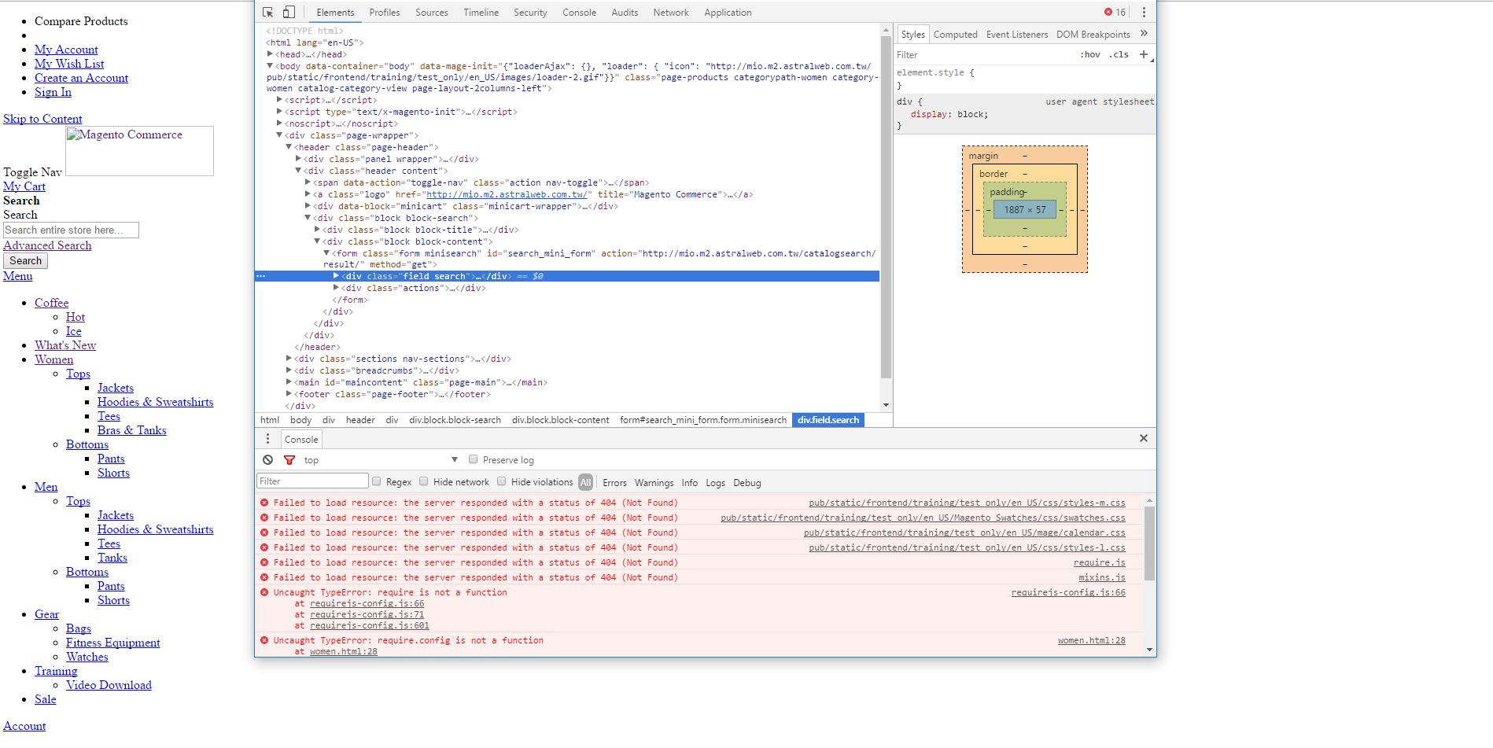The height and width of the screenshot is (748, 1493).
Task: Click the Elements panel vertical scrollbar thumb
Action: (x=886, y=207)
